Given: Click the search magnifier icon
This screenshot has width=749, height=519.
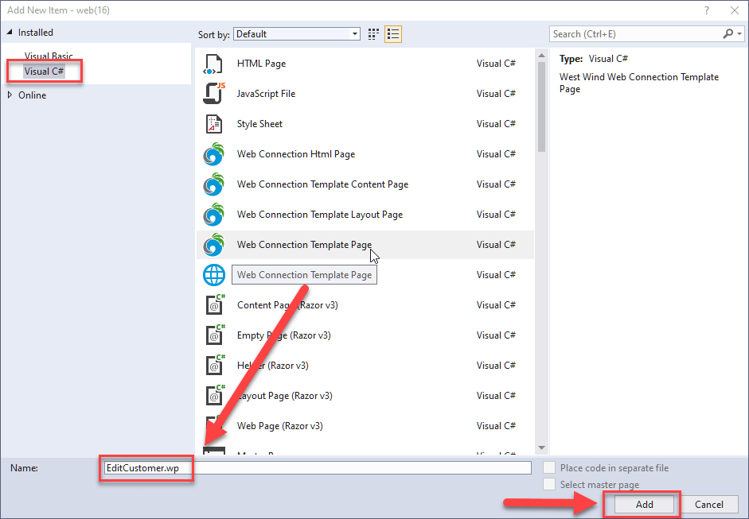Looking at the screenshot, I should pyautogui.click(x=728, y=34).
